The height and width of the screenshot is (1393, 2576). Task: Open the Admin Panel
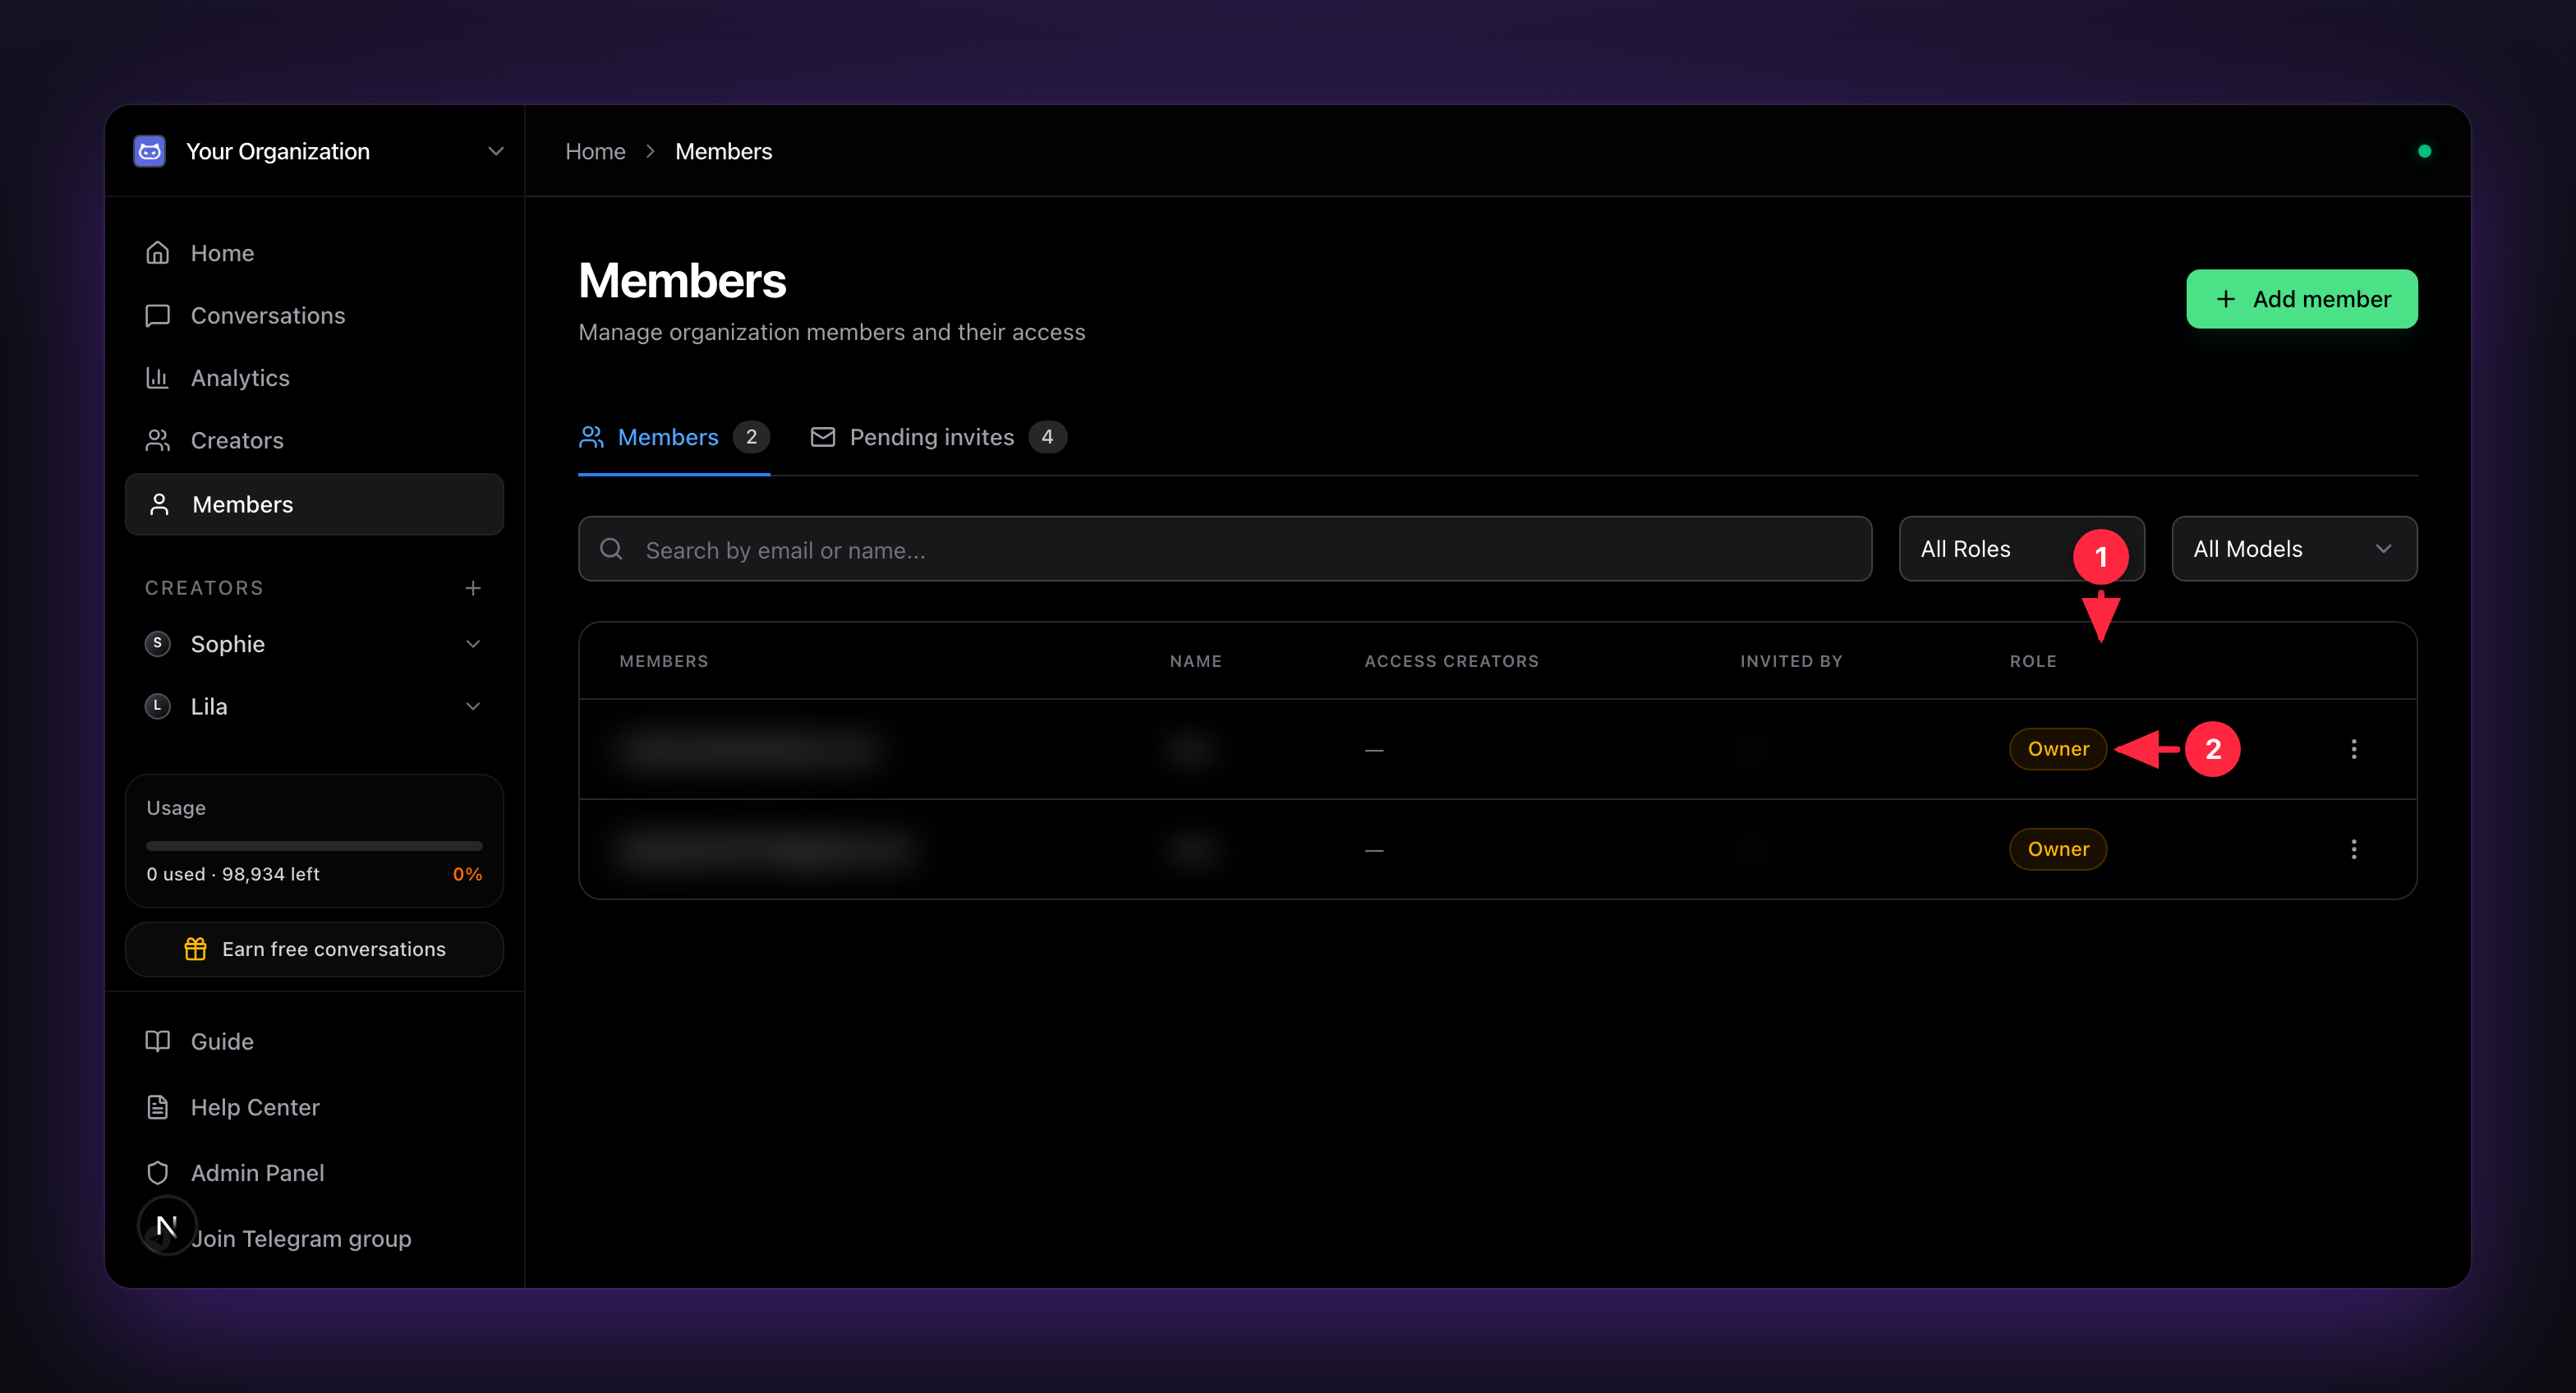314,1173
